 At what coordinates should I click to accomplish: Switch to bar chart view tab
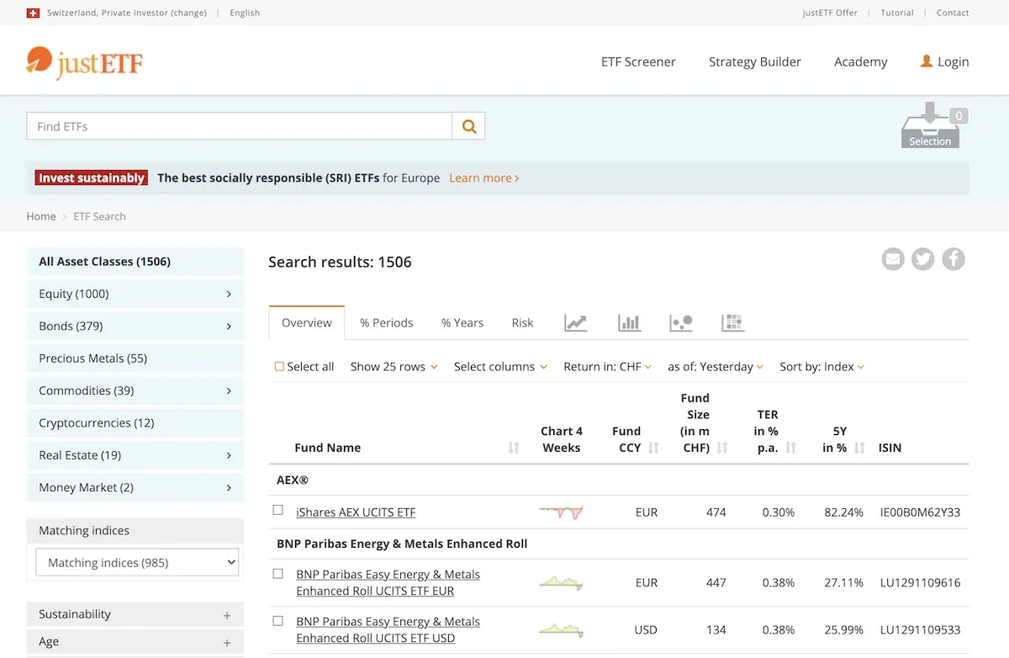tap(629, 323)
